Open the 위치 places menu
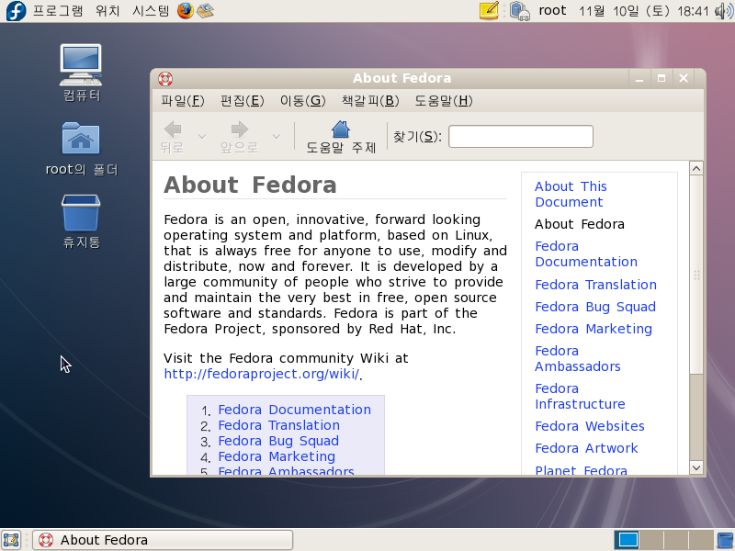 pos(107,11)
